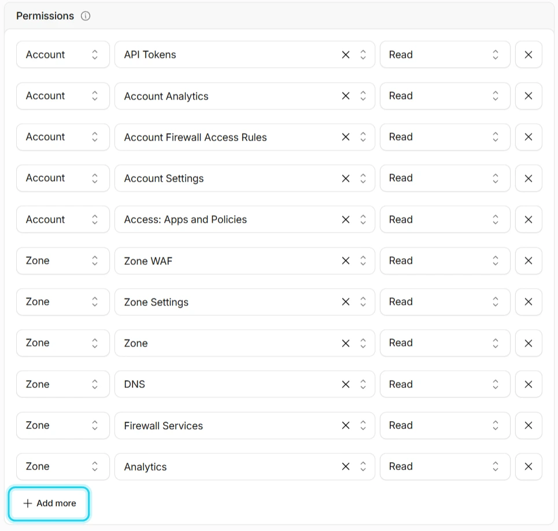Remove the API Tokens permission row
Image resolution: width=558 pixels, height=531 pixels.
pos(529,54)
